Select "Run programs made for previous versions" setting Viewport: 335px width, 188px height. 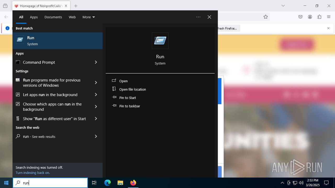coord(58,83)
